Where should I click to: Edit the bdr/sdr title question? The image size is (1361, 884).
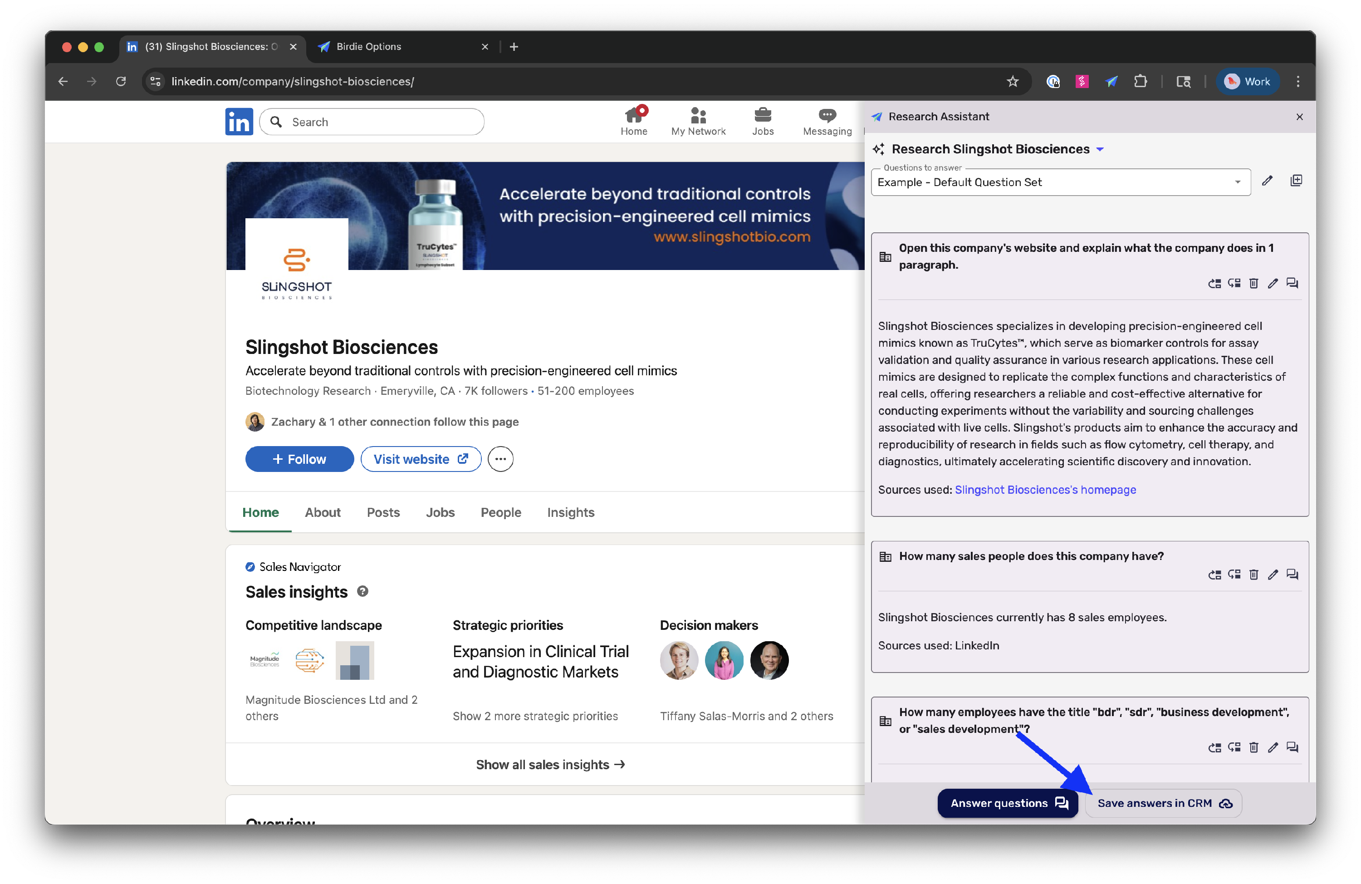click(1273, 748)
